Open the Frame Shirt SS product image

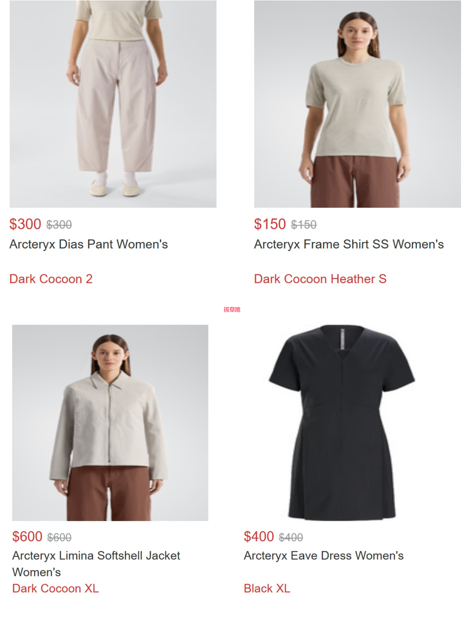tap(357, 104)
